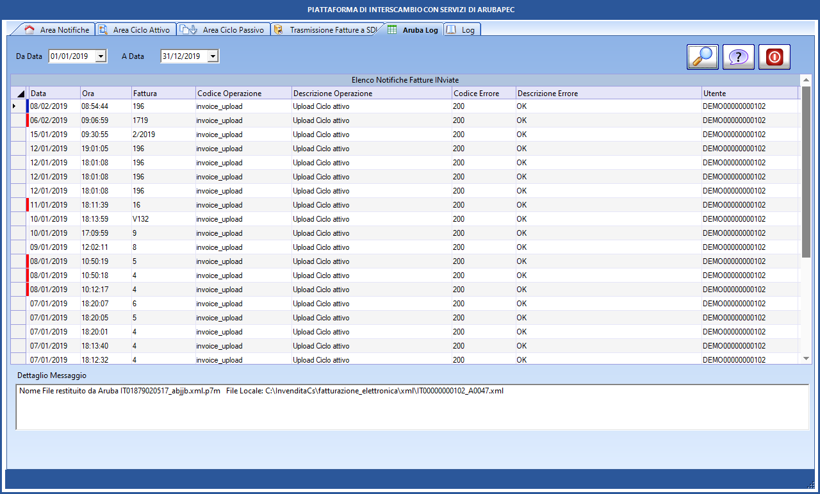Viewport: 820px width, 494px height.
Task: Select the Trasmissione Fatture a SDI tab
Action: pyautogui.click(x=325, y=30)
